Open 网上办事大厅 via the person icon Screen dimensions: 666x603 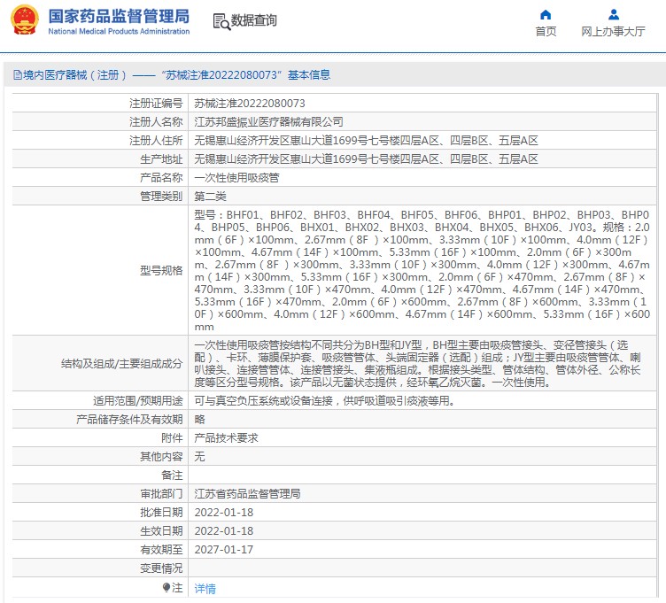click(x=614, y=15)
